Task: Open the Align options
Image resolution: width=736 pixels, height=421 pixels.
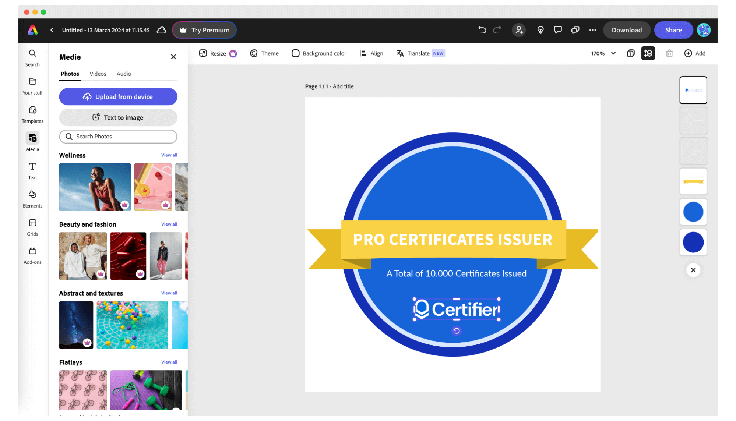Action: [371, 53]
